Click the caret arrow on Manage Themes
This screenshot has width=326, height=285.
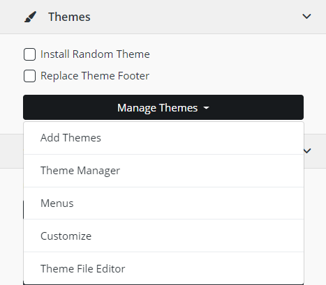pyautogui.click(x=206, y=108)
